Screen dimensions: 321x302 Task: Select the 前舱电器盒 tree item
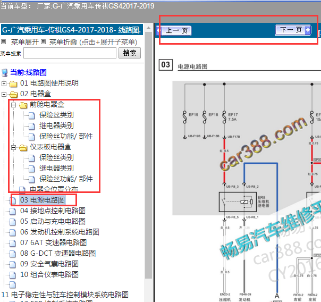tap(47, 104)
